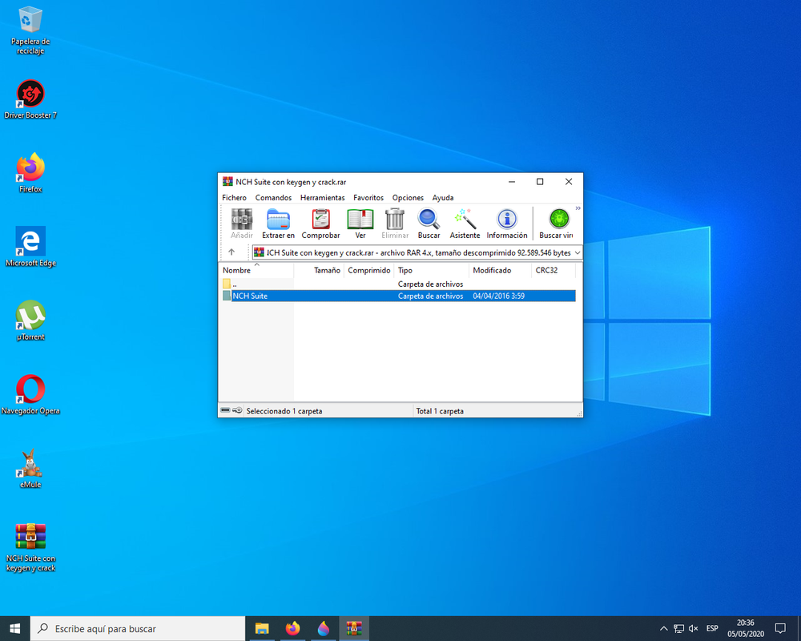The width and height of the screenshot is (801, 641).
Task: Click the 04/04/2016 3:59 modified date cell
Action: point(498,296)
